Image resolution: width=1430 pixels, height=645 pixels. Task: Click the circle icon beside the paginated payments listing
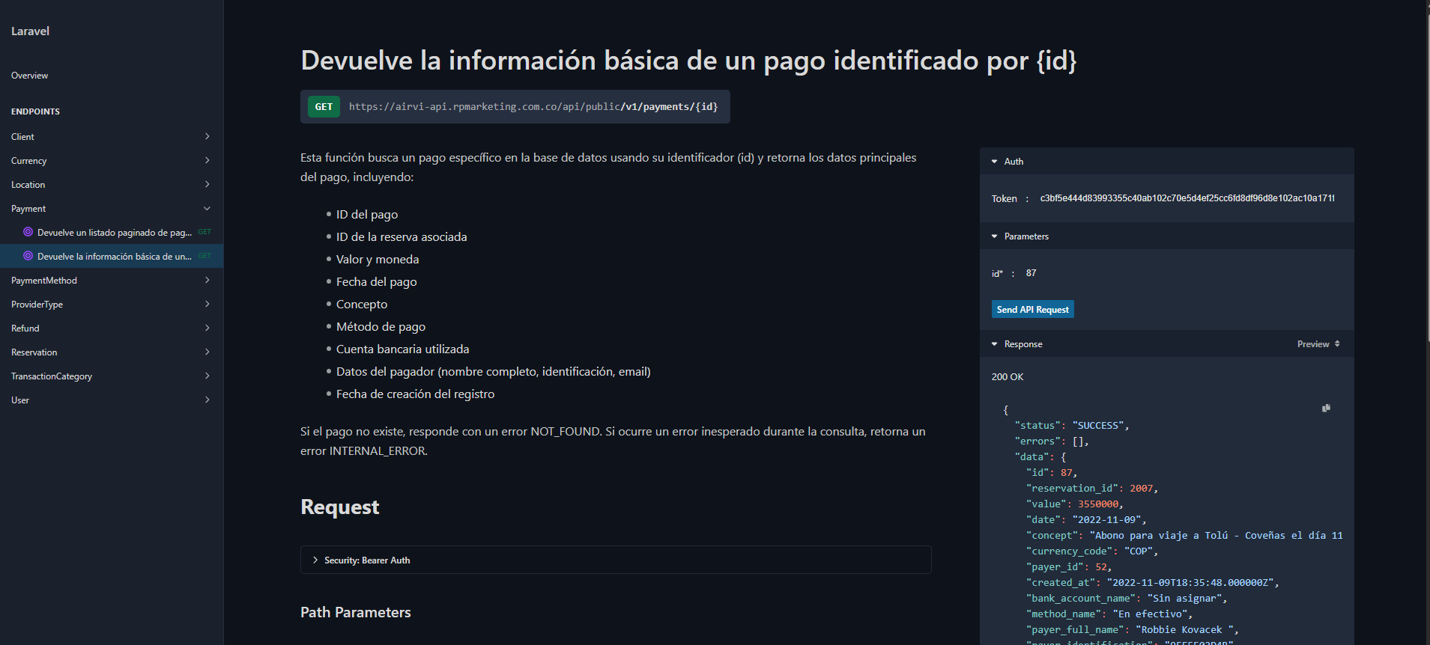(x=28, y=232)
